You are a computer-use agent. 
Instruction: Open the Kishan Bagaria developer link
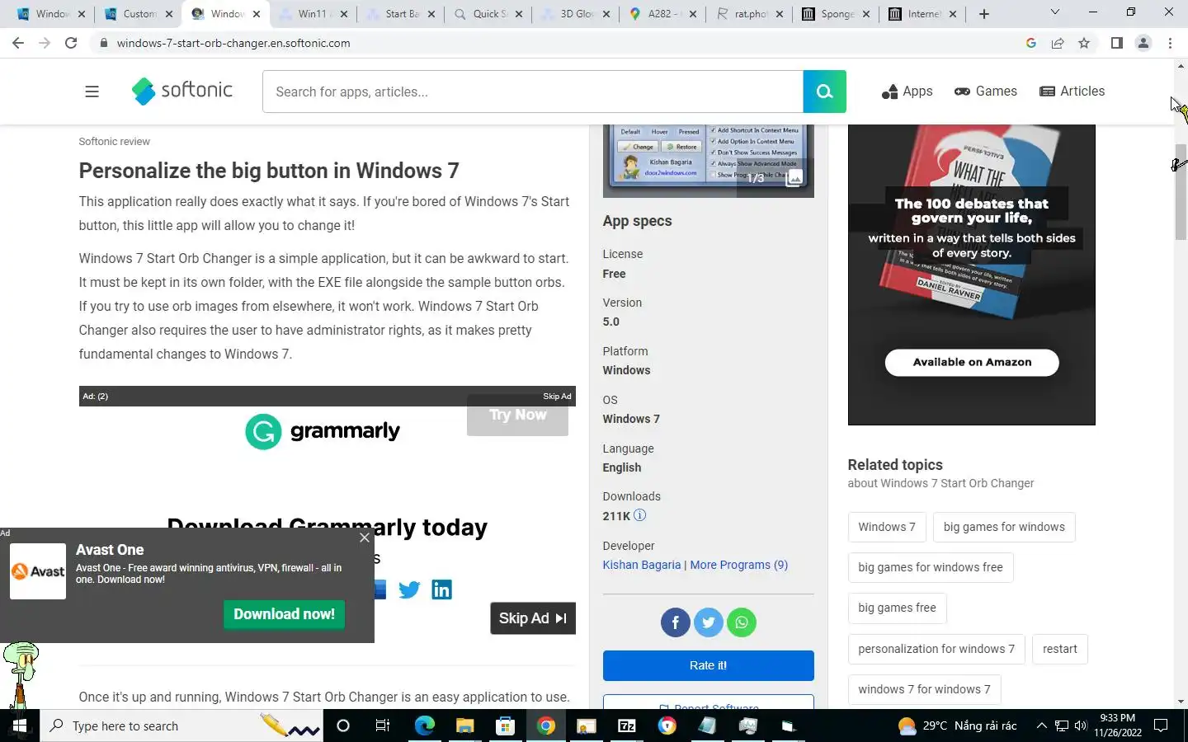[642, 565]
